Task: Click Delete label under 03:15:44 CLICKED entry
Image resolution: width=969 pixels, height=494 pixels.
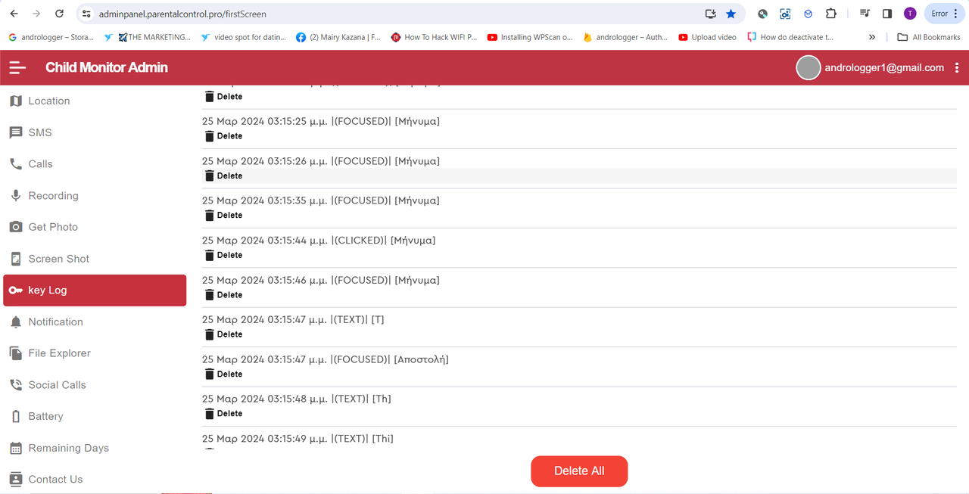Action: tap(229, 255)
